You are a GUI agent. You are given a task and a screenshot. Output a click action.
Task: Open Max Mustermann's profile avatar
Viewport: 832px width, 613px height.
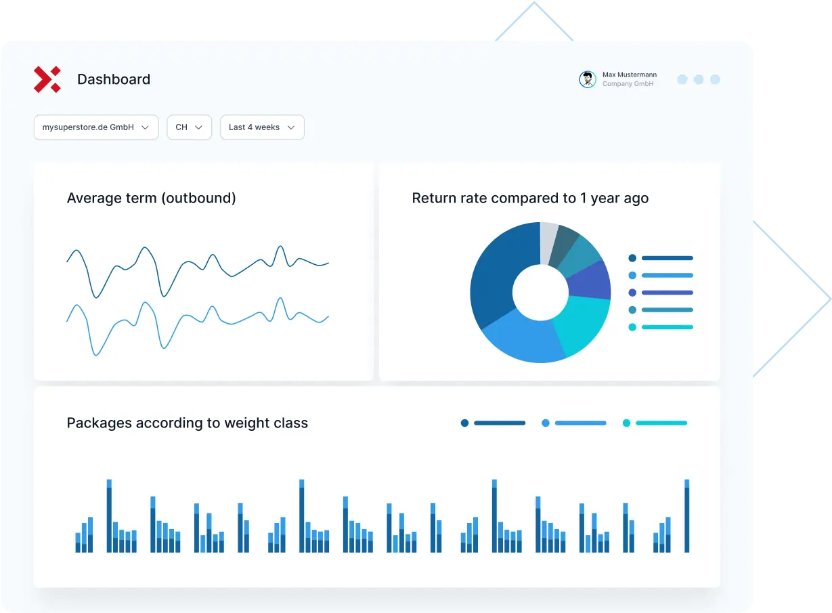[x=588, y=79]
